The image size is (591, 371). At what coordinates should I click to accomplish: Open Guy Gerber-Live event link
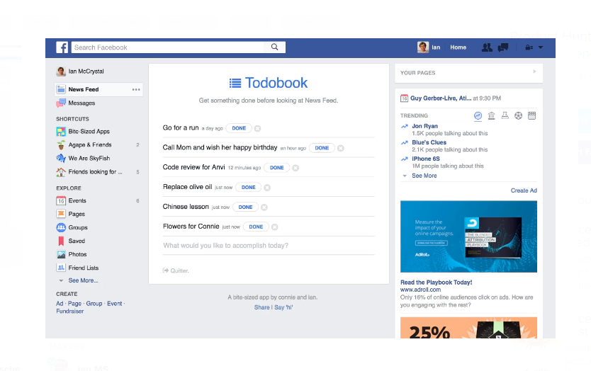pyautogui.click(x=441, y=98)
